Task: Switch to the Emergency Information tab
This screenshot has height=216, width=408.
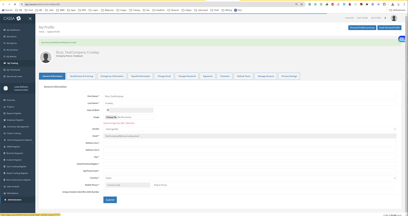Action: [112, 76]
